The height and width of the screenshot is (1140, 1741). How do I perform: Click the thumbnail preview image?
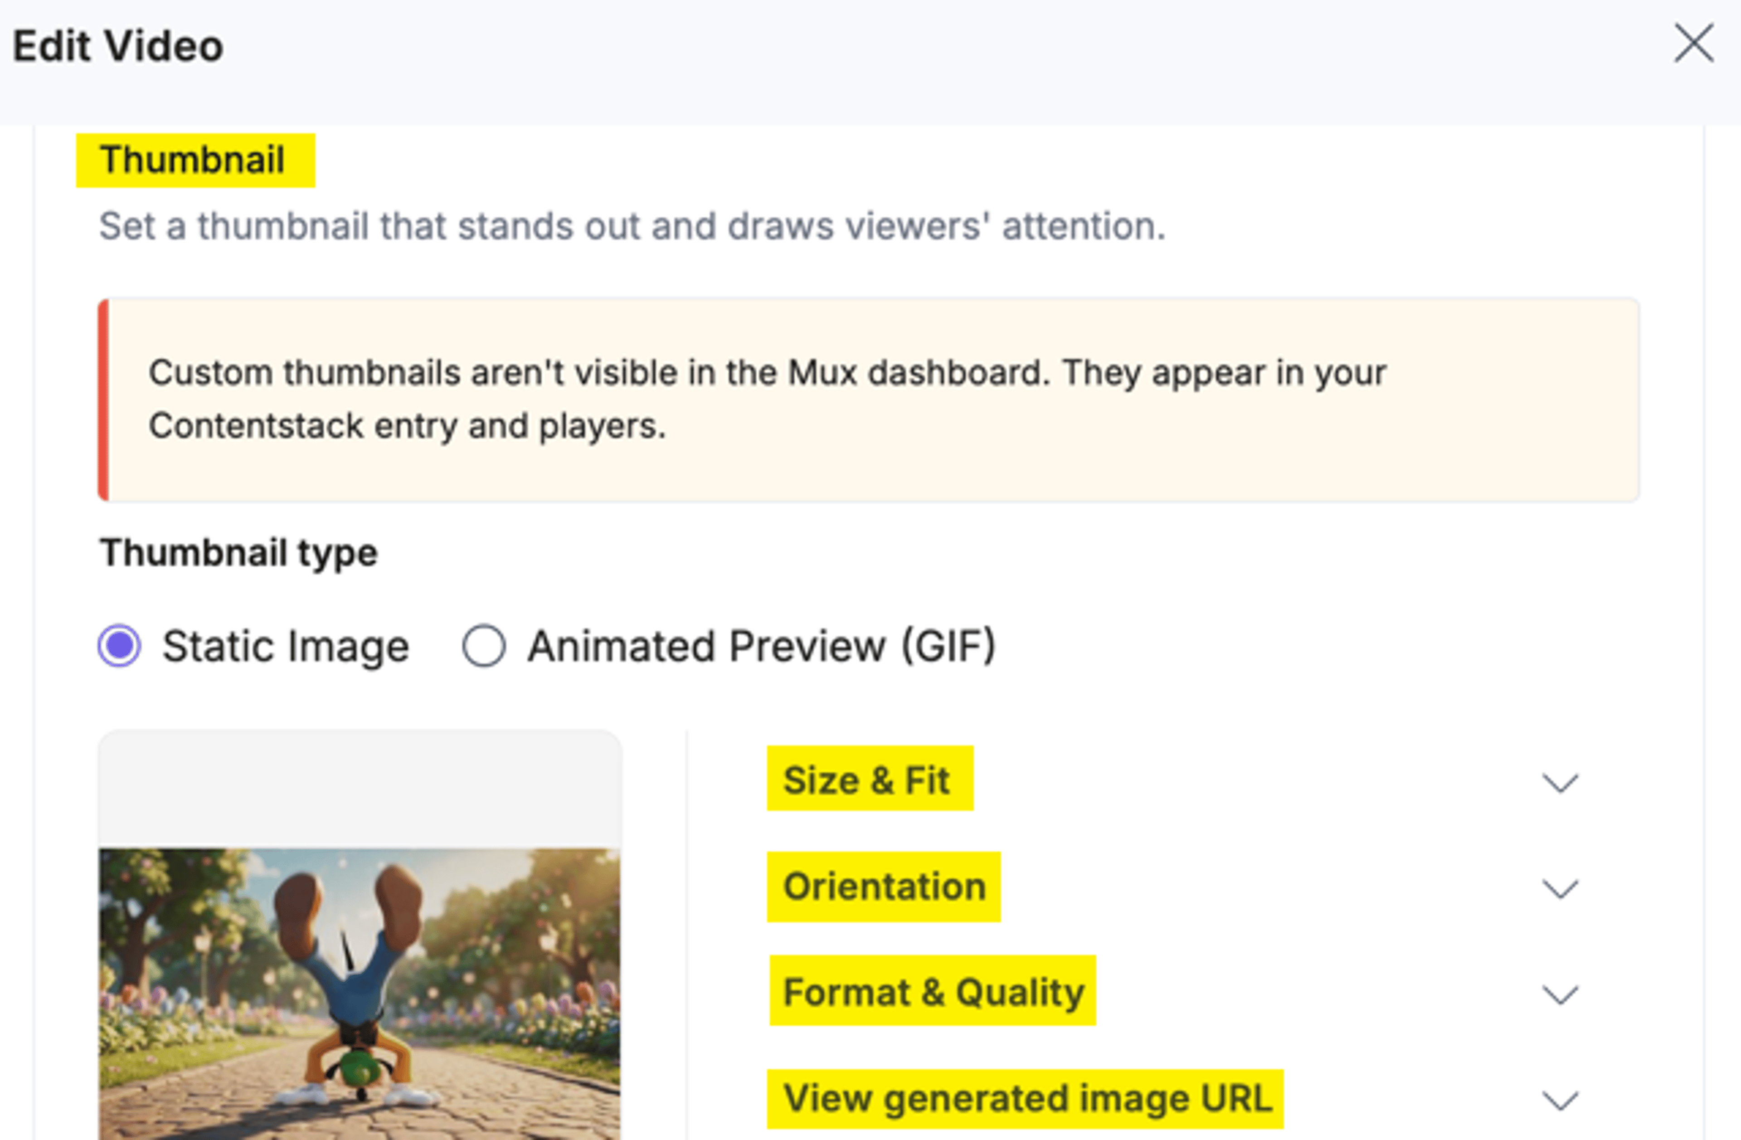[359, 994]
